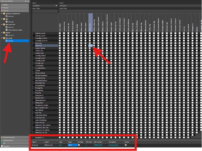
Task: Select the Carbon_Bottom row header
Action: (45, 48)
